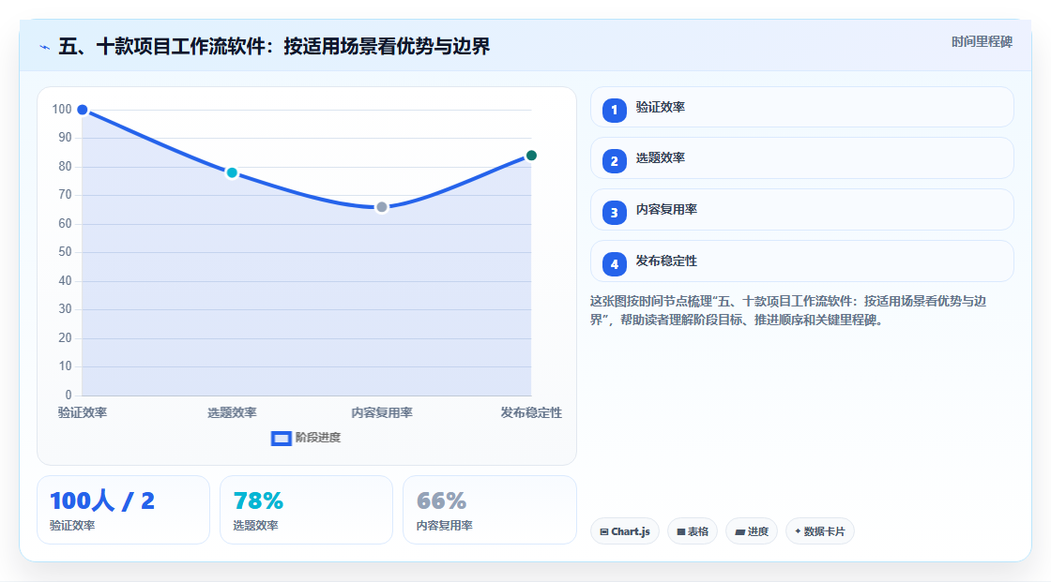Click the numbered badge 2 for 选题效率
The height and width of the screenshot is (582, 1051).
point(614,161)
